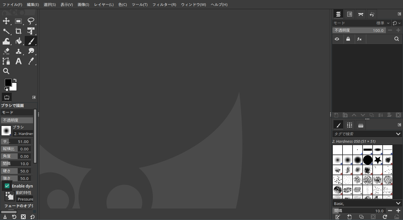Open the ヘルプ(H) menu

point(219,5)
